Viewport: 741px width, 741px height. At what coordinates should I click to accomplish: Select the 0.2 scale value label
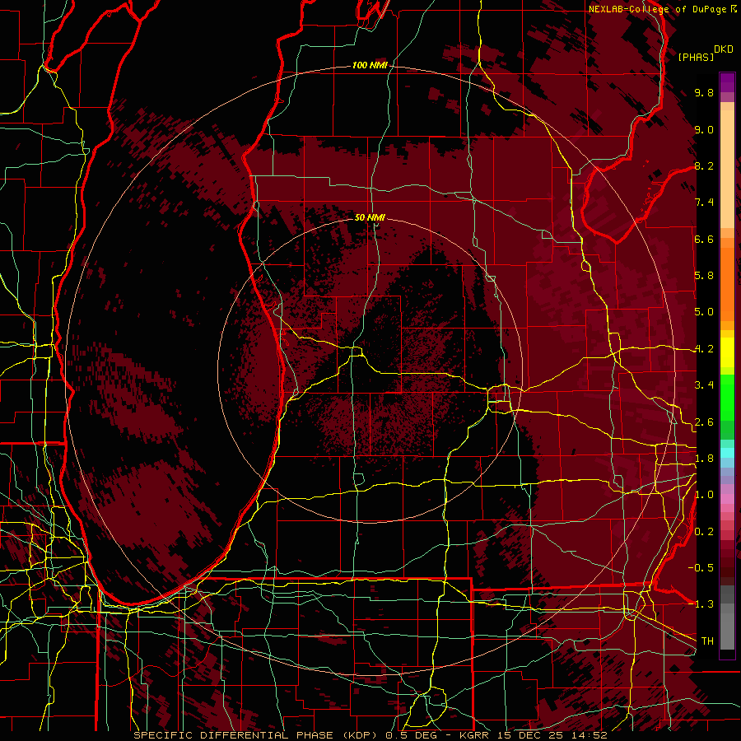(x=704, y=532)
